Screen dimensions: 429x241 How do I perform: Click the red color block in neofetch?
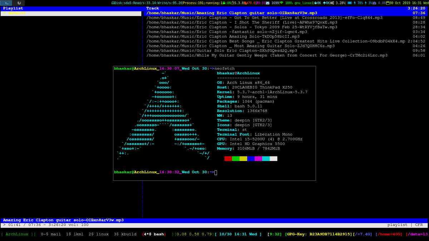(x=228, y=159)
